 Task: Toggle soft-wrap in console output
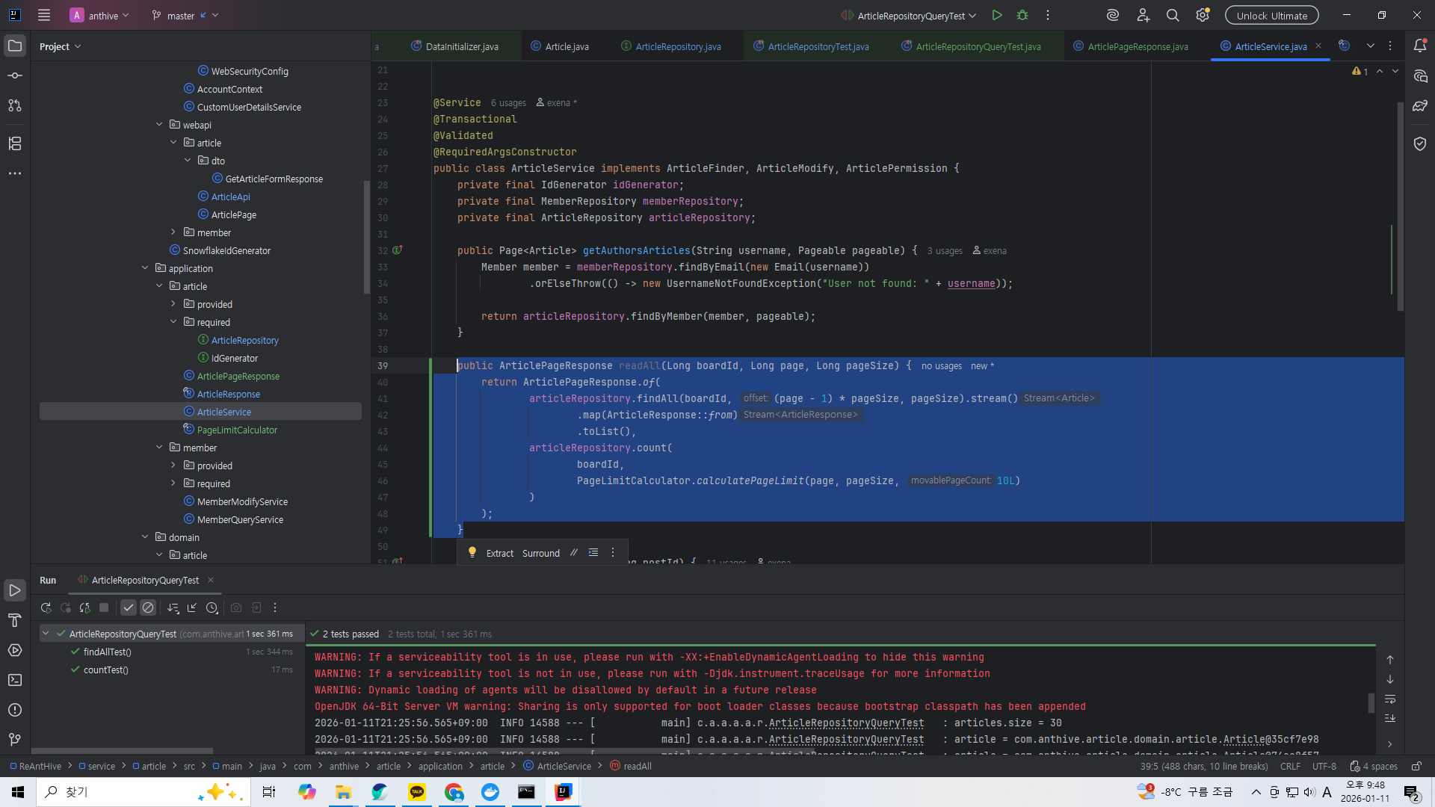[1390, 699]
